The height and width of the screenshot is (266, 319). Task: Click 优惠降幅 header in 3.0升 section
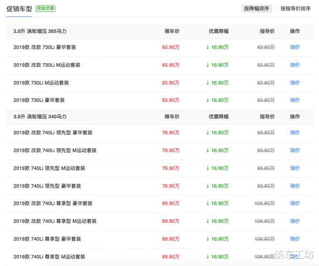219,116
